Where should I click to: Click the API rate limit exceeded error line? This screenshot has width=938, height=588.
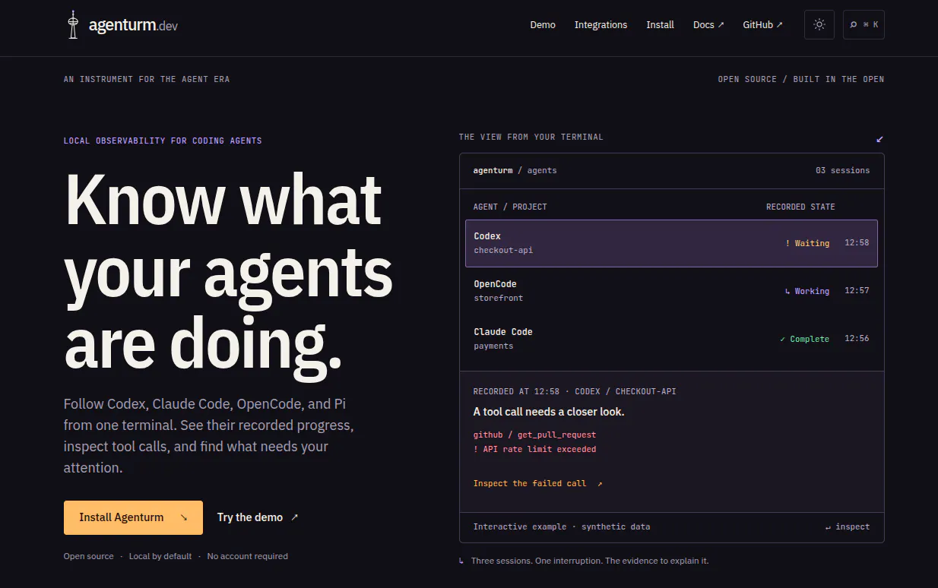coord(534,449)
